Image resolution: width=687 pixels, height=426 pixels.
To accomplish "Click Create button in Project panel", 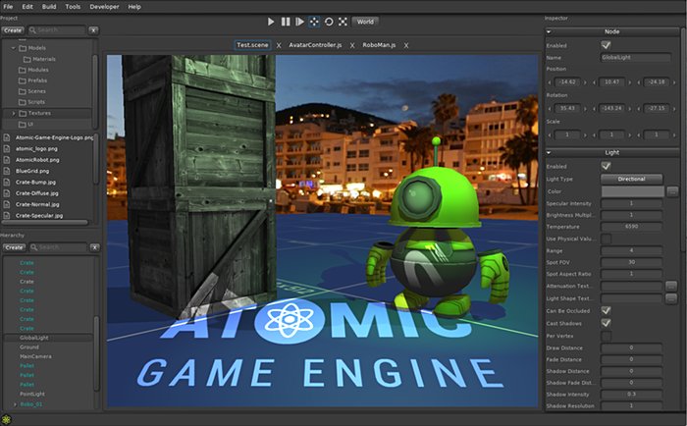I will [13, 30].
